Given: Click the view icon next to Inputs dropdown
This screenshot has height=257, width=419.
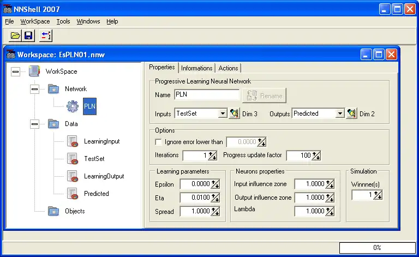Looking at the screenshot, I should click(x=235, y=113).
